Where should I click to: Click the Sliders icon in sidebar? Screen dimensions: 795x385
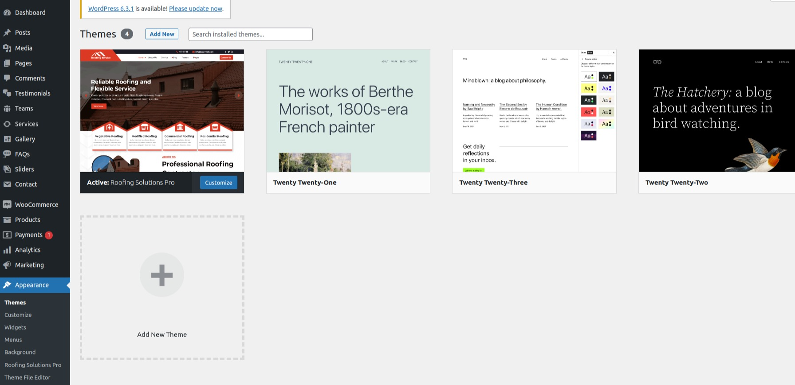pyautogui.click(x=7, y=169)
